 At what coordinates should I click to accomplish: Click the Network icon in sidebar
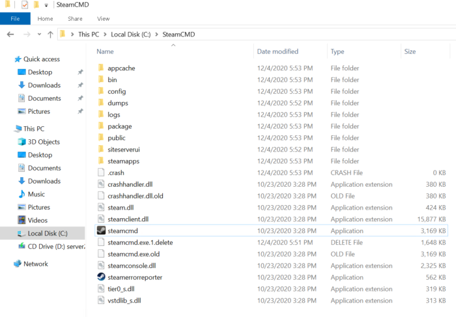click(18, 264)
